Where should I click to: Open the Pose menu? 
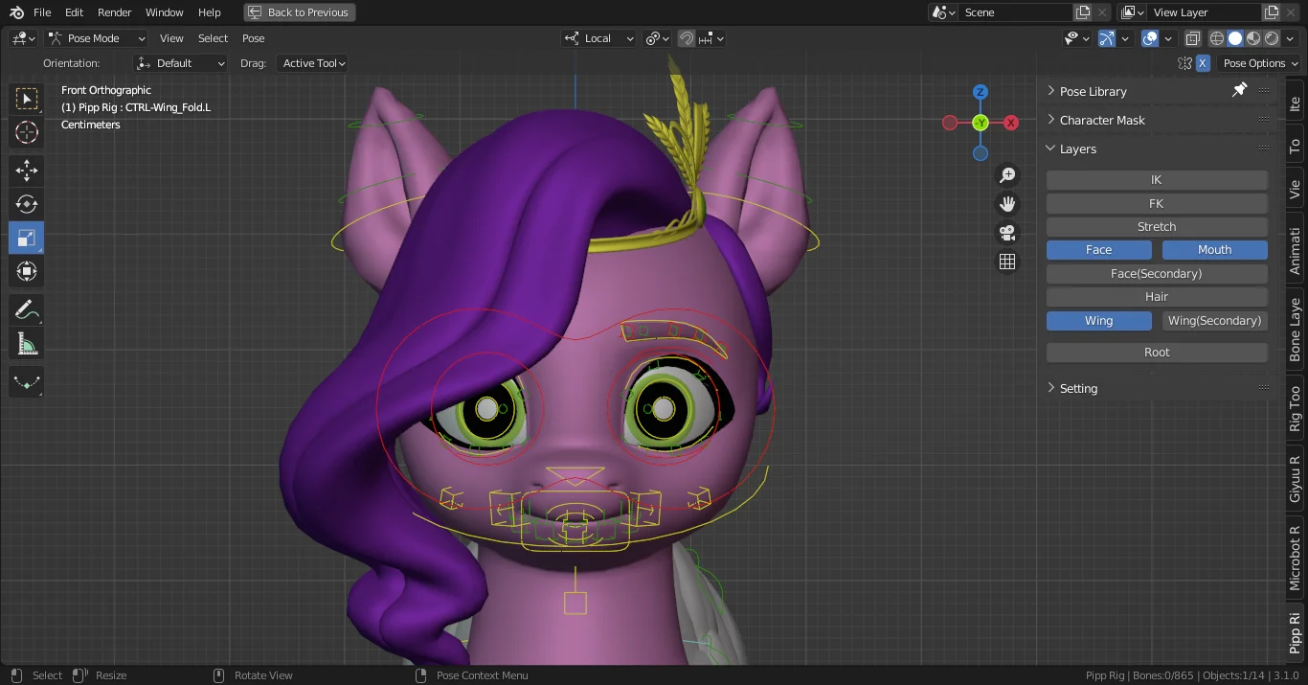(253, 38)
